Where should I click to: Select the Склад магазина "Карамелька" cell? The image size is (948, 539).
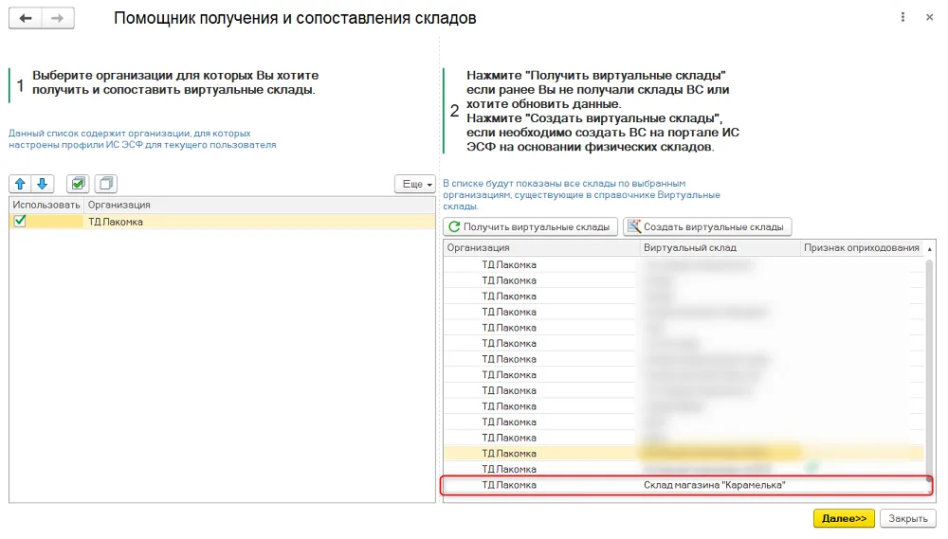[x=720, y=485]
